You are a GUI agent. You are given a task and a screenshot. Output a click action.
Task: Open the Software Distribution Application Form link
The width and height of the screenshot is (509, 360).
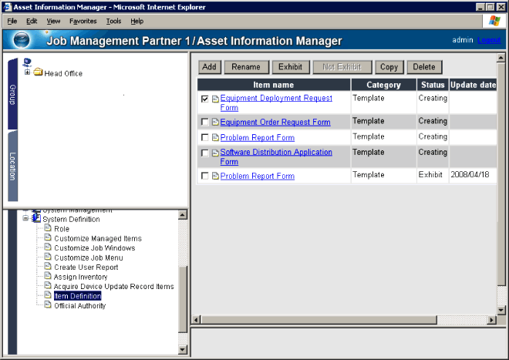[276, 156]
